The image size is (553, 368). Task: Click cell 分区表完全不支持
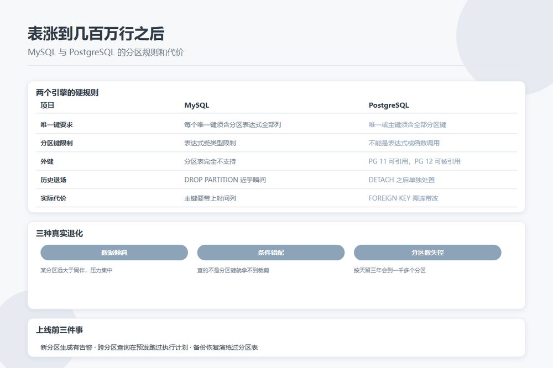click(x=210, y=161)
